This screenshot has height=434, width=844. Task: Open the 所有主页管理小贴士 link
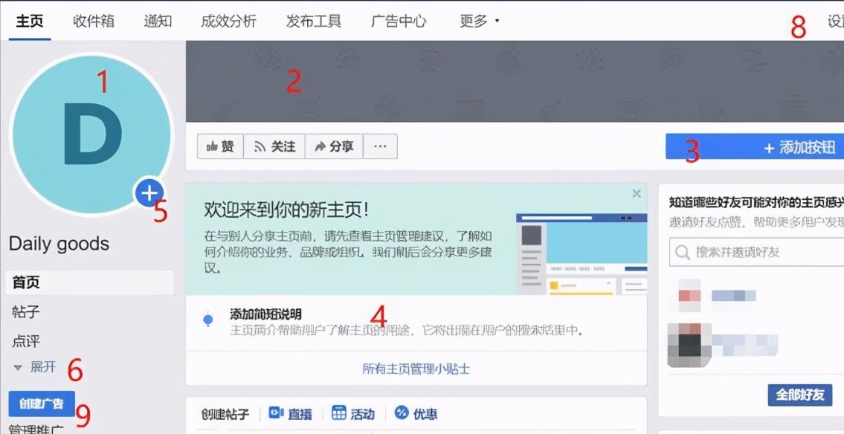pyautogui.click(x=416, y=369)
